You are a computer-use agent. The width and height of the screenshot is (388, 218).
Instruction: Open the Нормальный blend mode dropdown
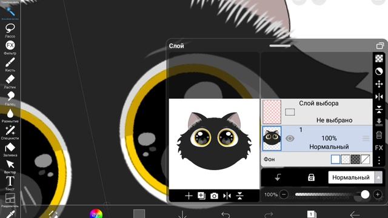click(355, 177)
